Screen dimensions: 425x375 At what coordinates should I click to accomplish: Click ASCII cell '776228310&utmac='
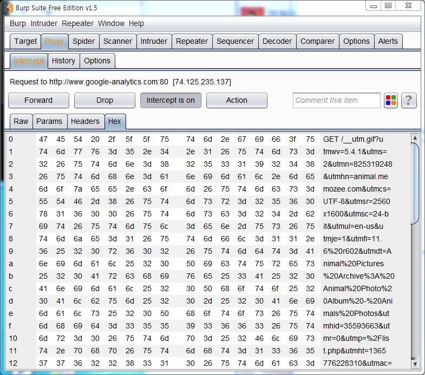(357, 363)
